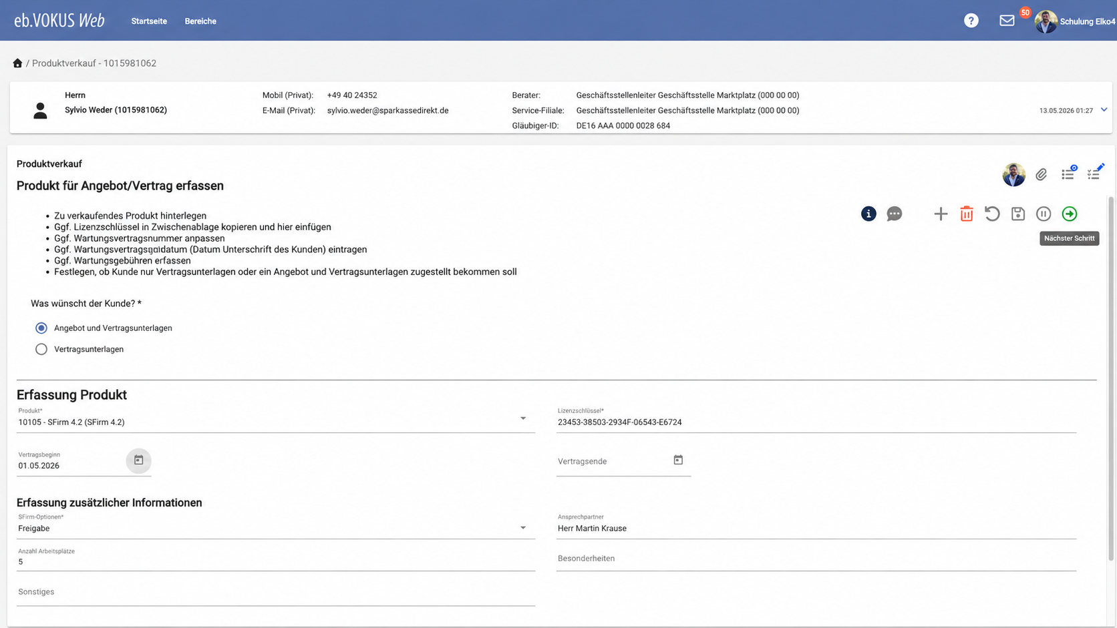Open comments speech bubble icon
This screenshot has height=628, width=1117.
tap(894, 214)
